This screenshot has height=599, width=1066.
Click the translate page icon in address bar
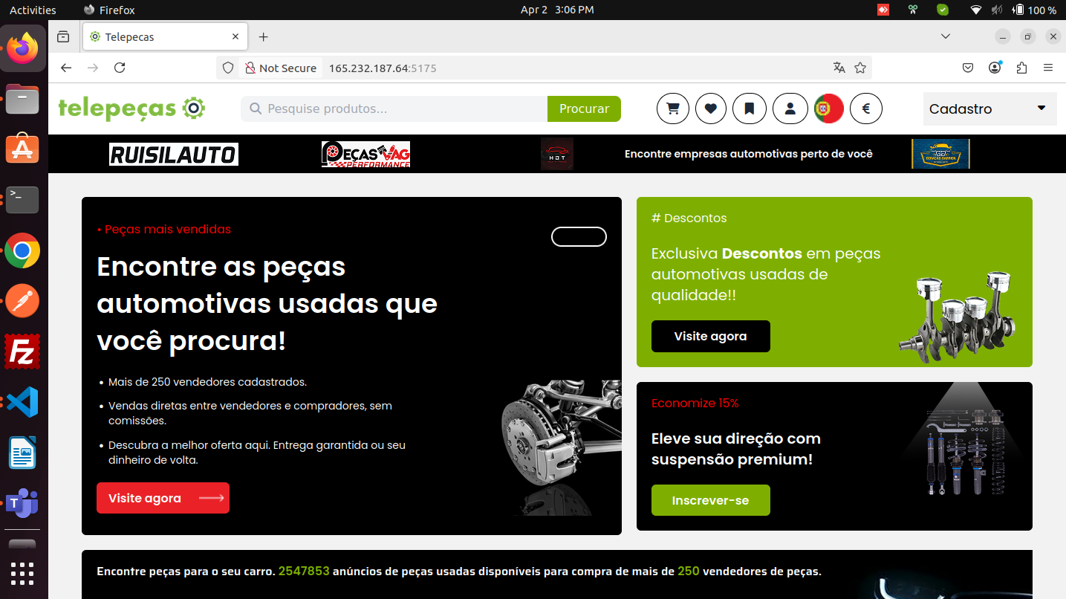(839, 68)
